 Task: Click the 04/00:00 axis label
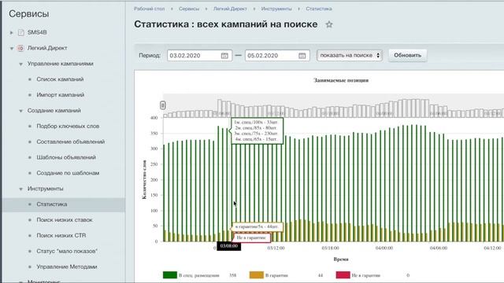(x=384, y=248)
